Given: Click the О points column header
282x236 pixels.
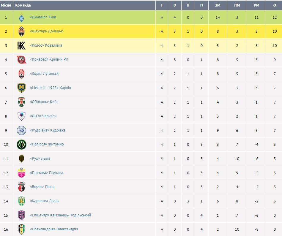Looking at the screenshot, I should (275, 5).
